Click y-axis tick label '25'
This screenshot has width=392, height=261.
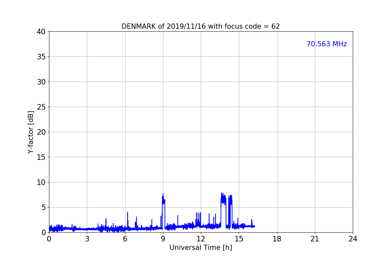coord(41,107)
